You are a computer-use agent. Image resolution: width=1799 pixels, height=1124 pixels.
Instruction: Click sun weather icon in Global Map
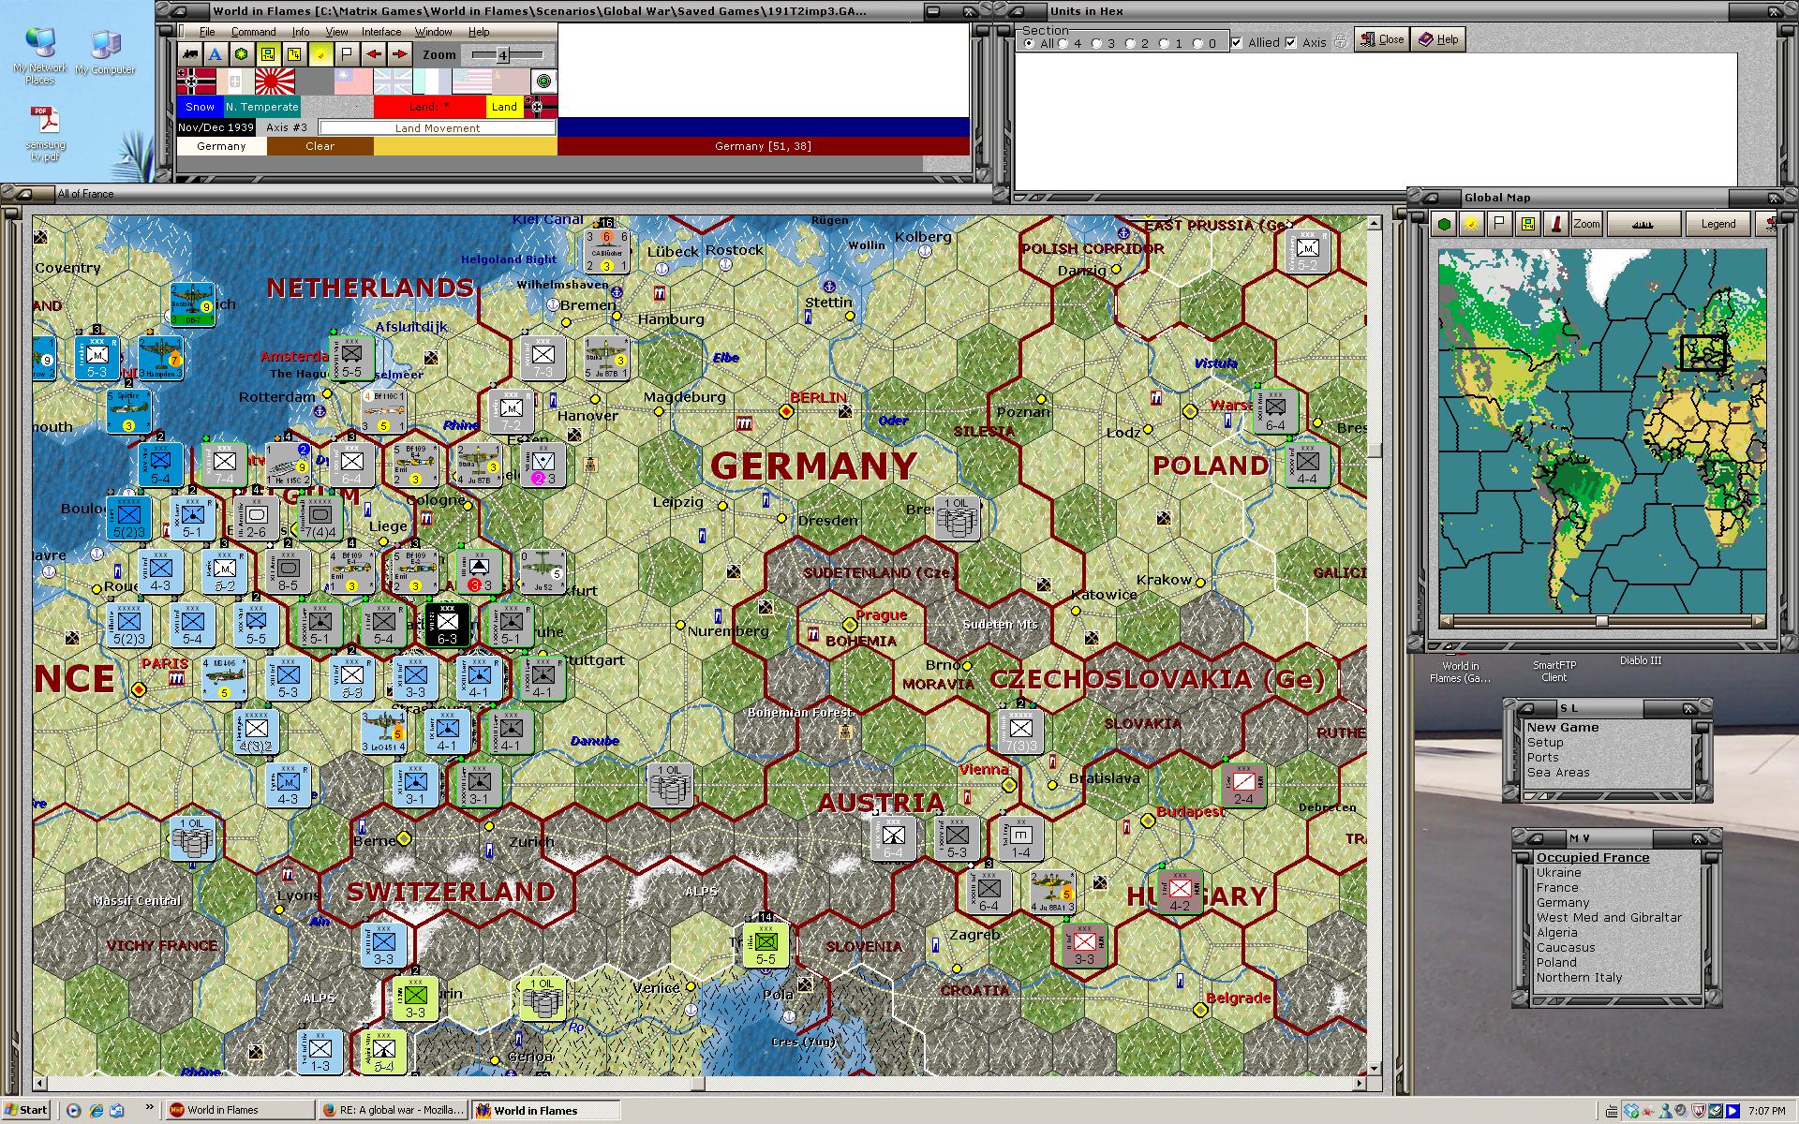[x=1472, y=224]
